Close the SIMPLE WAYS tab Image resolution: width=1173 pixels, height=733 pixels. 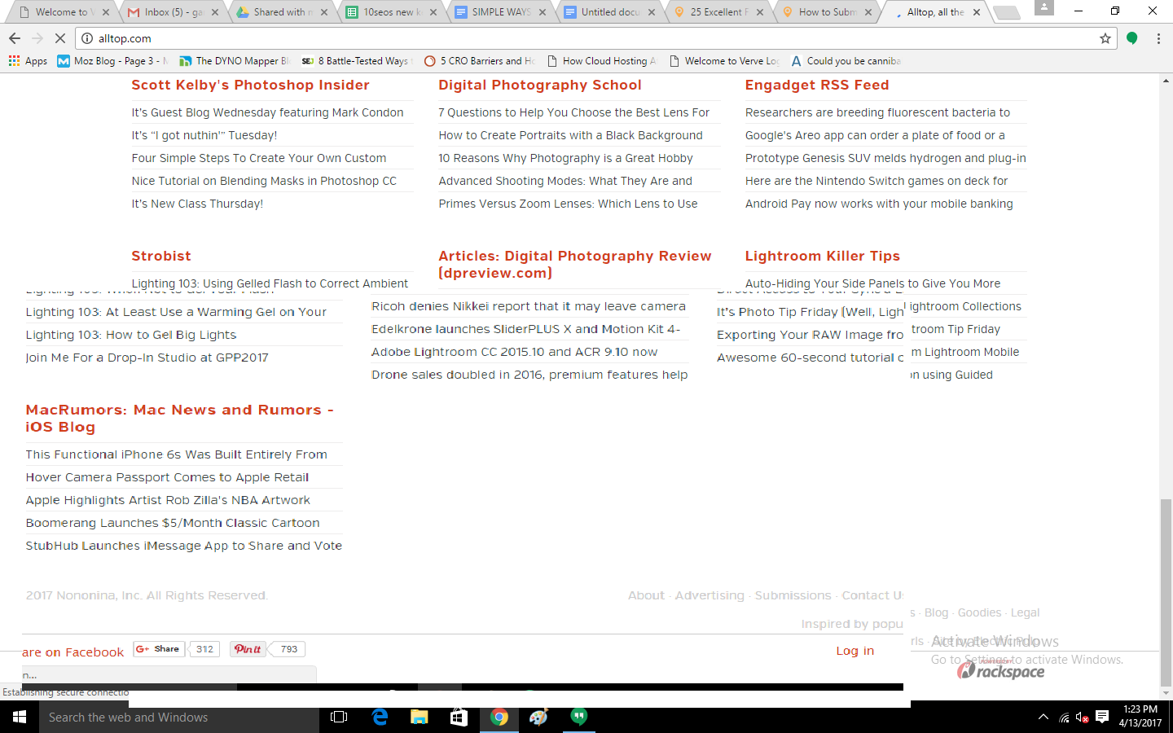(543, 12)
